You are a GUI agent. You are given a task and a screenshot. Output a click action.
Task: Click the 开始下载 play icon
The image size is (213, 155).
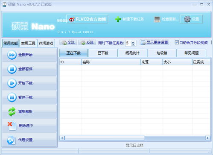coord(12,83)
